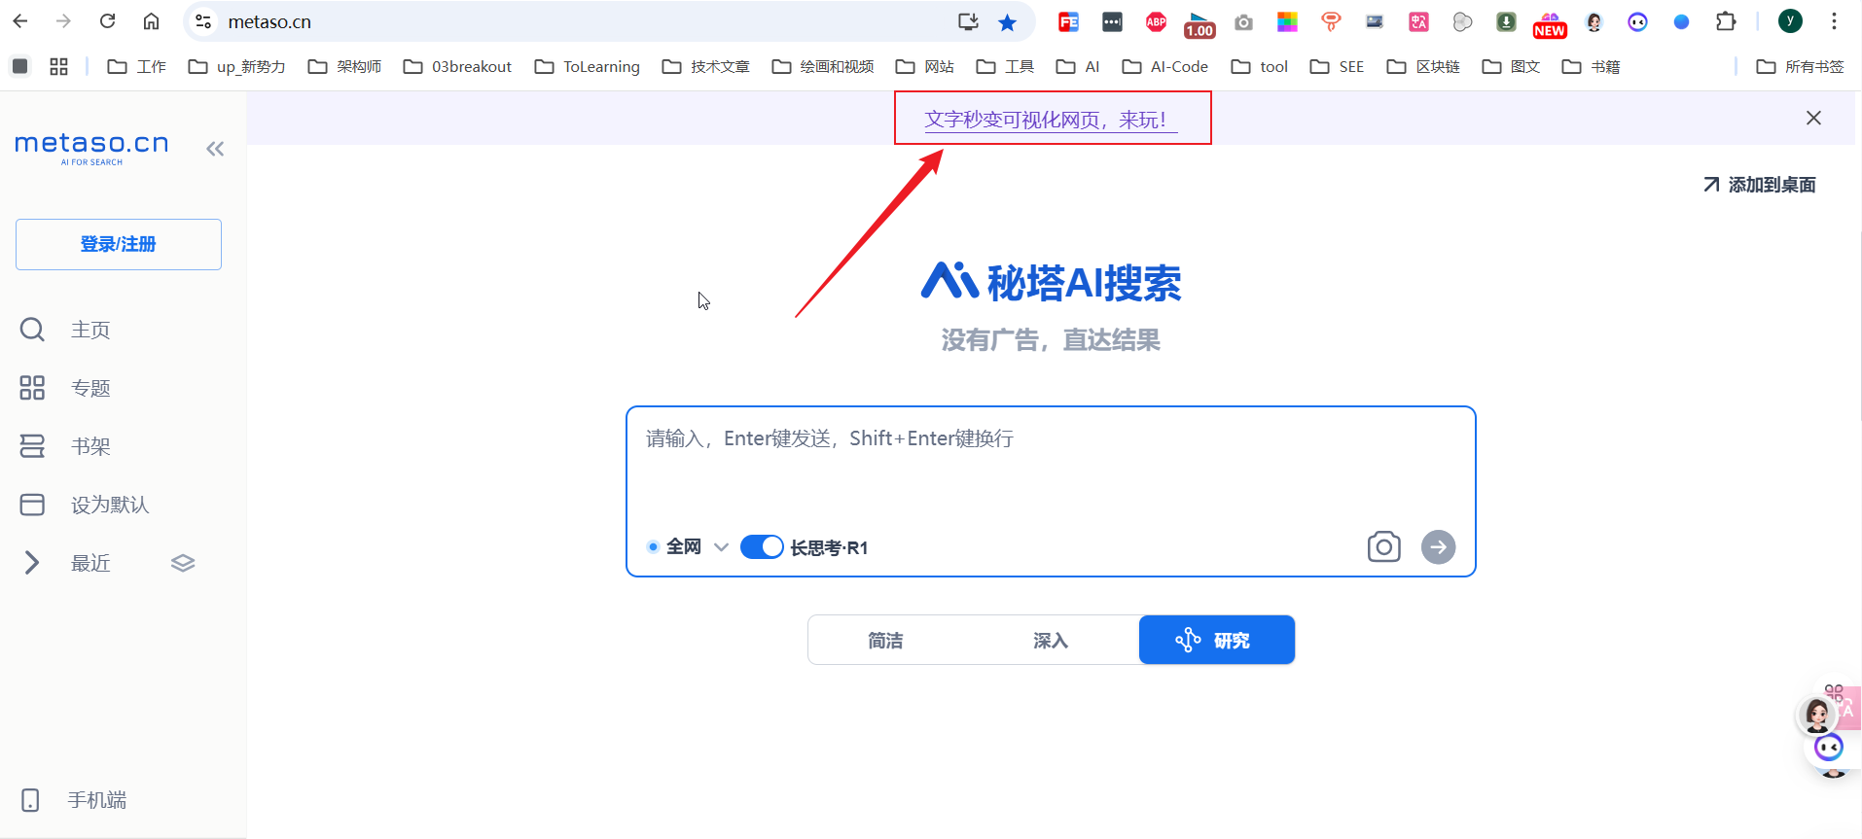This screenshot has height=839, width=1862.
Task: Open the bookmarks apps grid icon
Action: (x=58, y=66)
